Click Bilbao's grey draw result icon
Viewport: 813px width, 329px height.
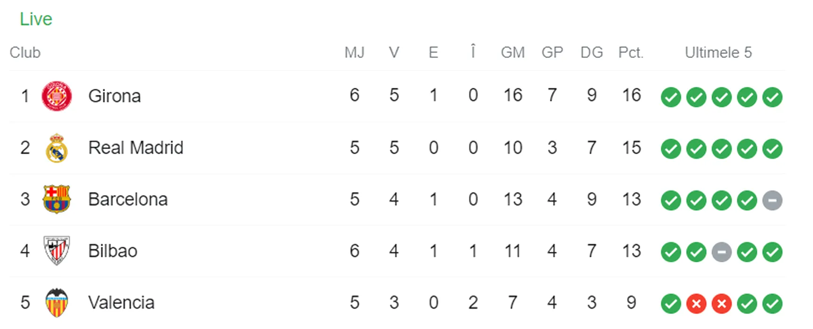click(721, 252)
